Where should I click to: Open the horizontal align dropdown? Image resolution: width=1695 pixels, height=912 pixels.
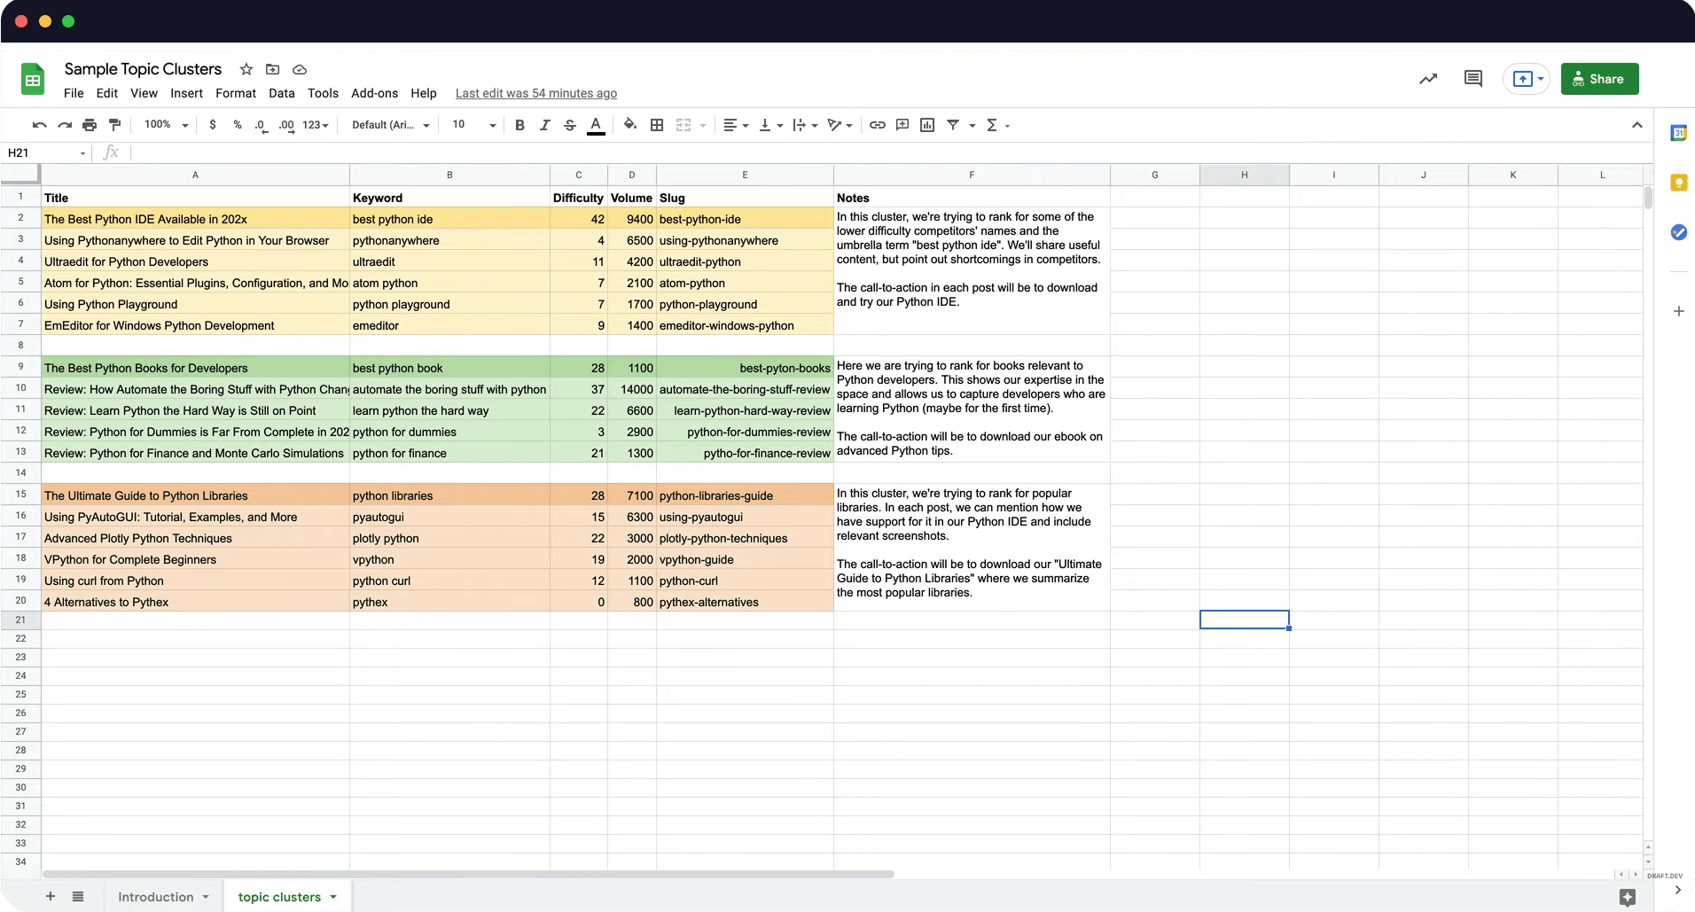point(736,125)
